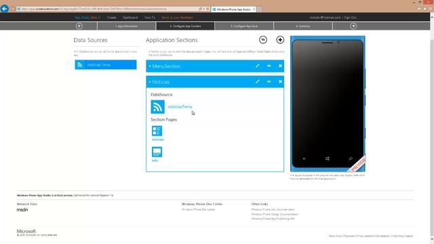Open the How To menu item
Image resolution: width=434 pixels, height=244 pixels.
150,18
